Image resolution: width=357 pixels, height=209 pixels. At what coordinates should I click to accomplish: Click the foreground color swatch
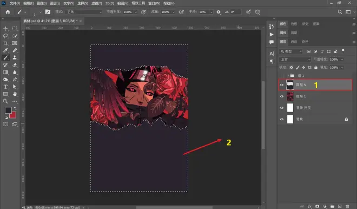8,110
